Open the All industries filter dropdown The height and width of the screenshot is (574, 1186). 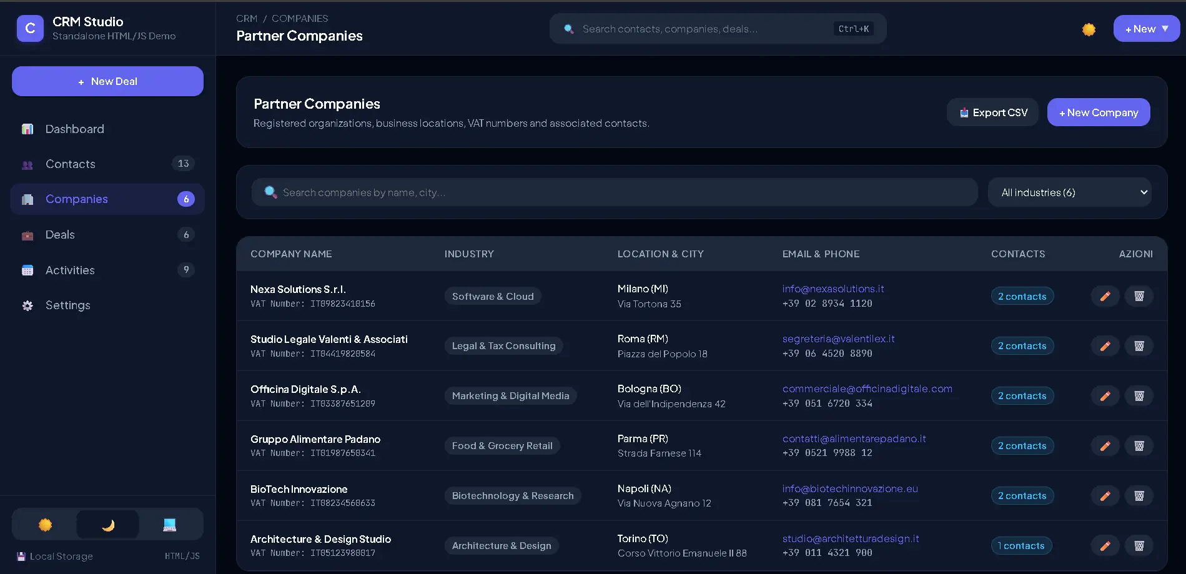(x=1070, y=192)
